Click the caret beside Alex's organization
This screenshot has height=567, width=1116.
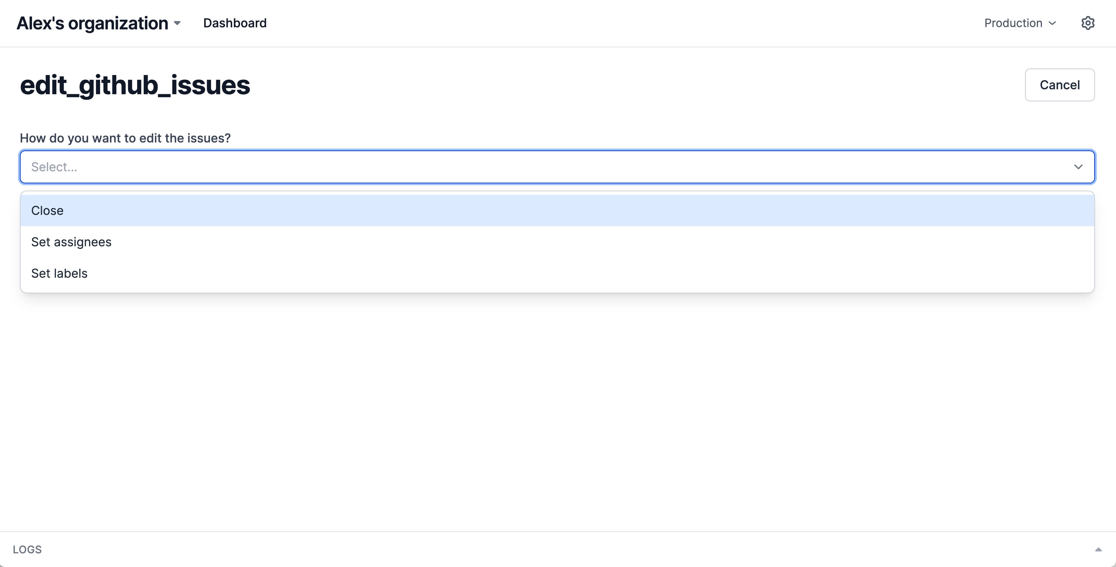[177, 23]
